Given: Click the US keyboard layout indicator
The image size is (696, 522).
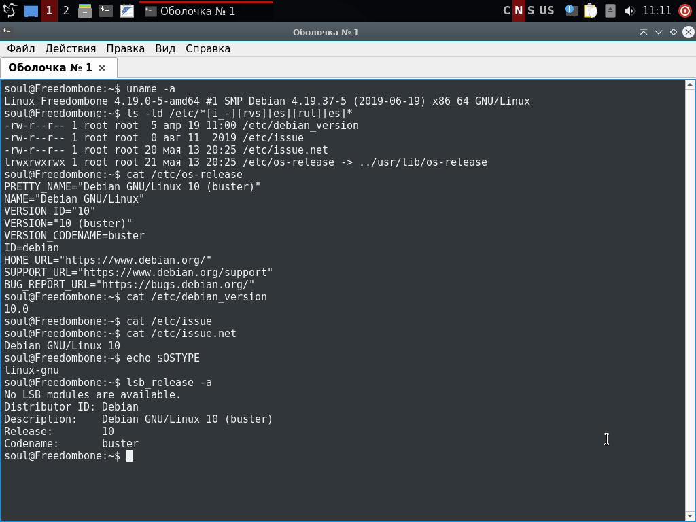Looking at the screenshot, I should point(546,11).
